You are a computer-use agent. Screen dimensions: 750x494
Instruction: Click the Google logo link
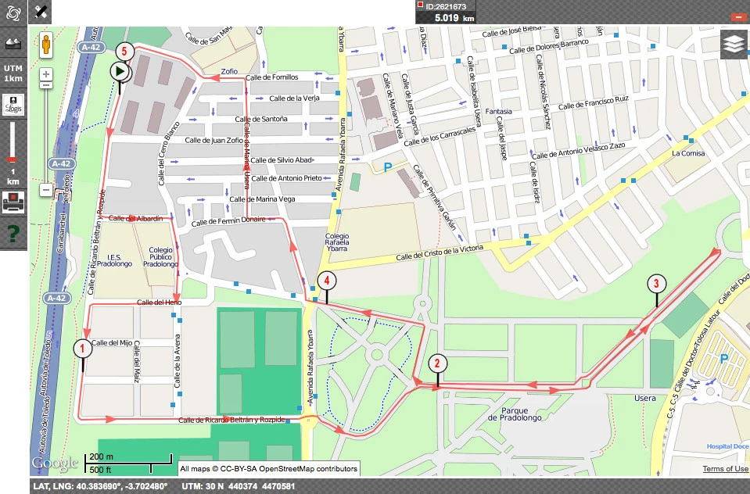(55, 464)
